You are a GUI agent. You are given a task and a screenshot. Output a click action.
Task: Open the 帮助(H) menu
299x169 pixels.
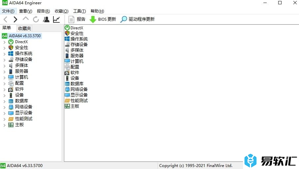pos(97,11)
